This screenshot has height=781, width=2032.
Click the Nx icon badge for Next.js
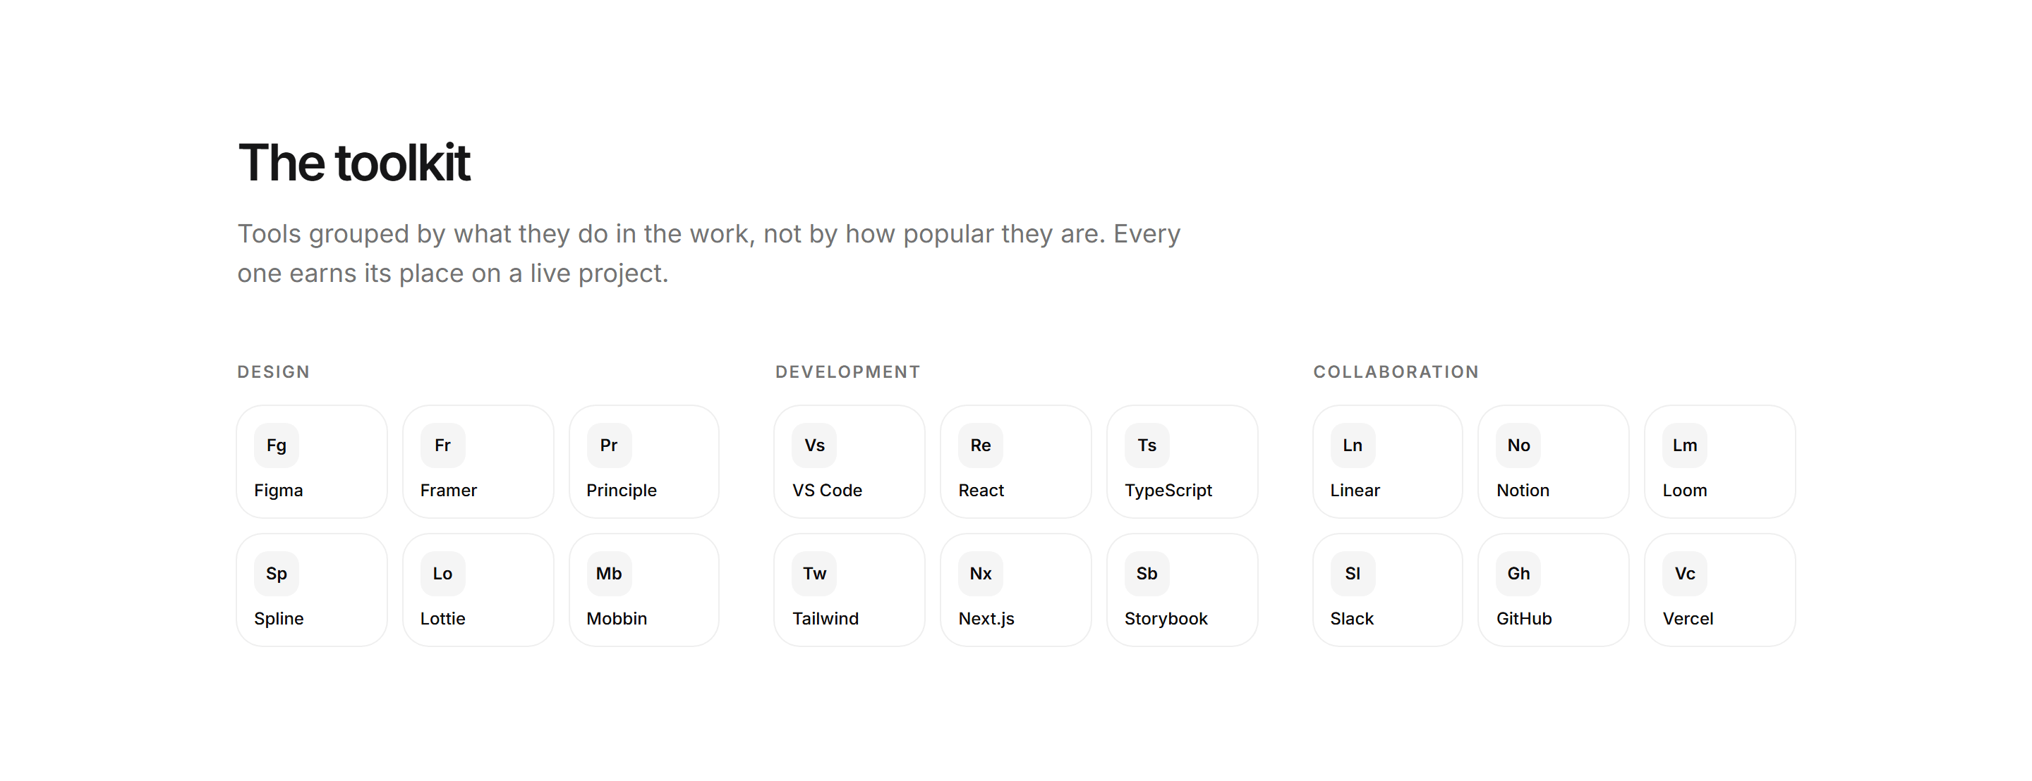[x=981, y=574]
